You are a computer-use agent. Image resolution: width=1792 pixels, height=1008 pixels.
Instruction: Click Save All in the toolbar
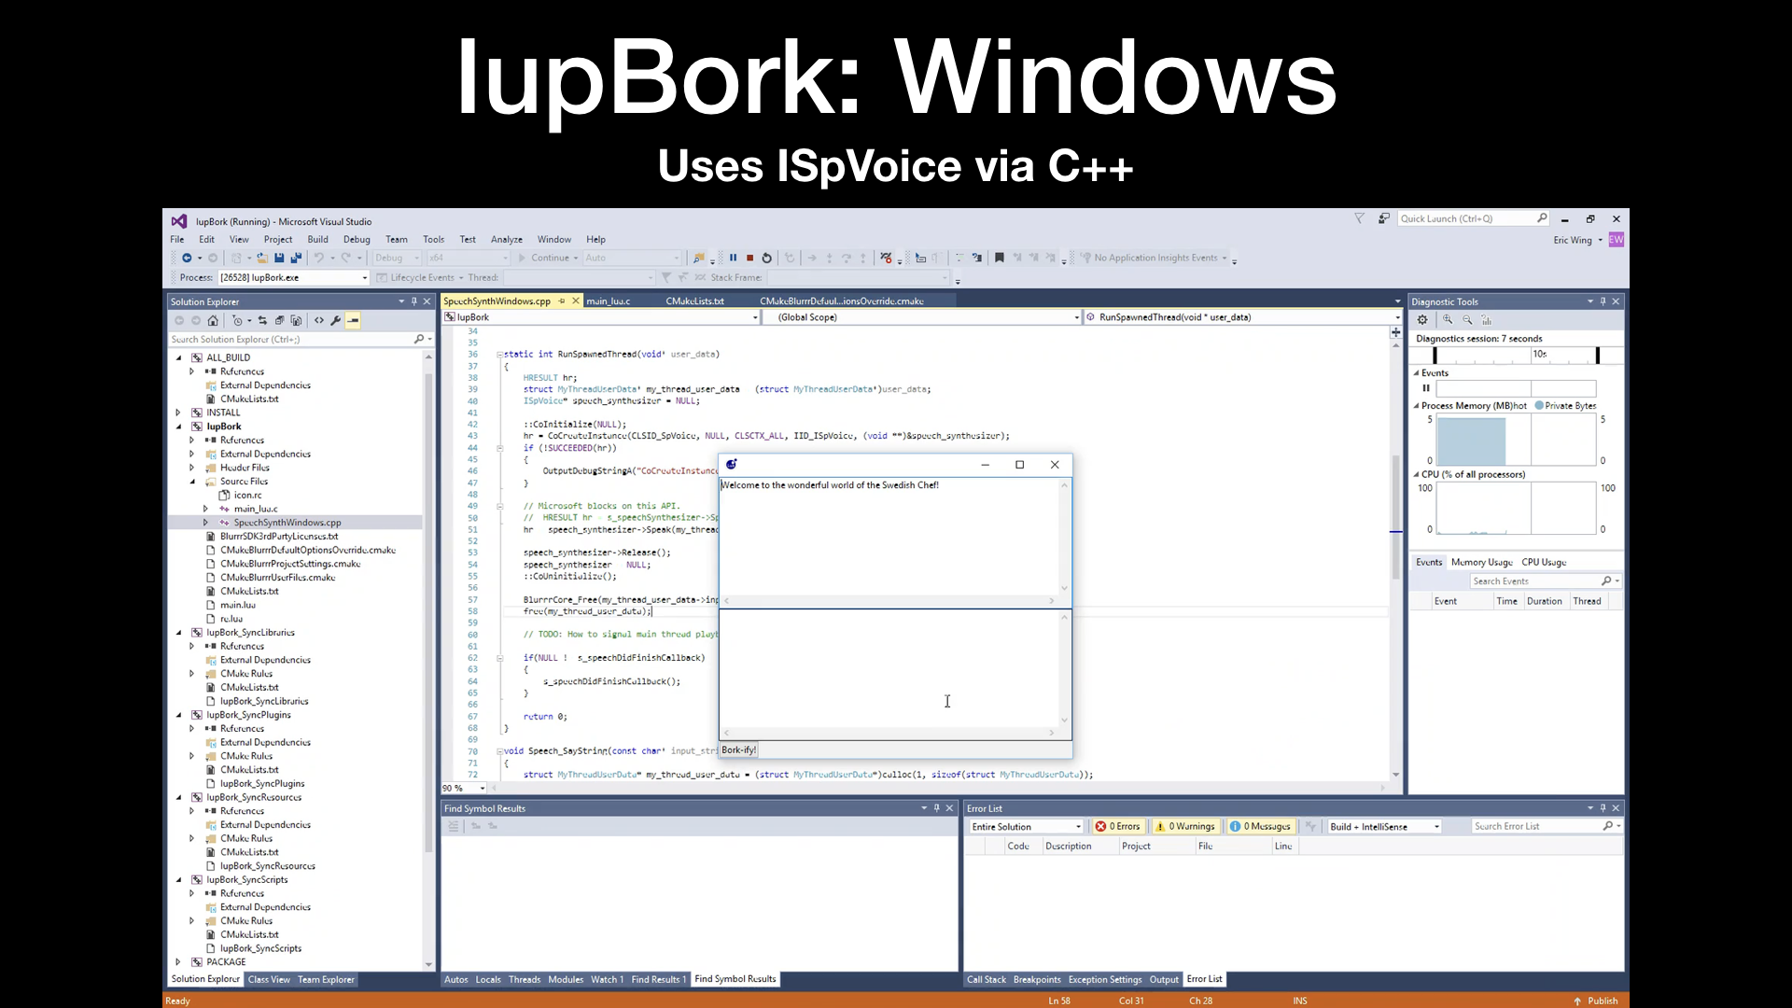(x=296, y=259)
